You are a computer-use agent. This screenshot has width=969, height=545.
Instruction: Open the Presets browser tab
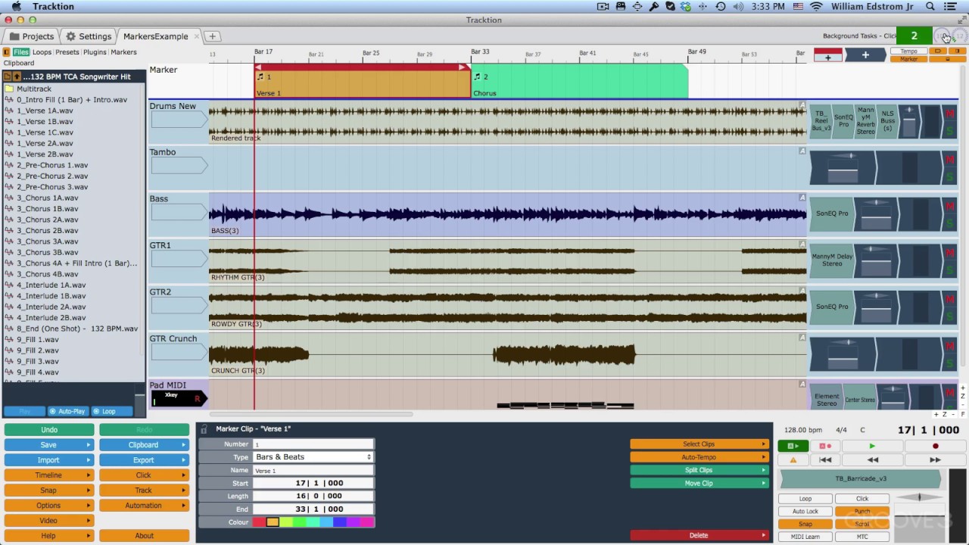tap(67, 52)
